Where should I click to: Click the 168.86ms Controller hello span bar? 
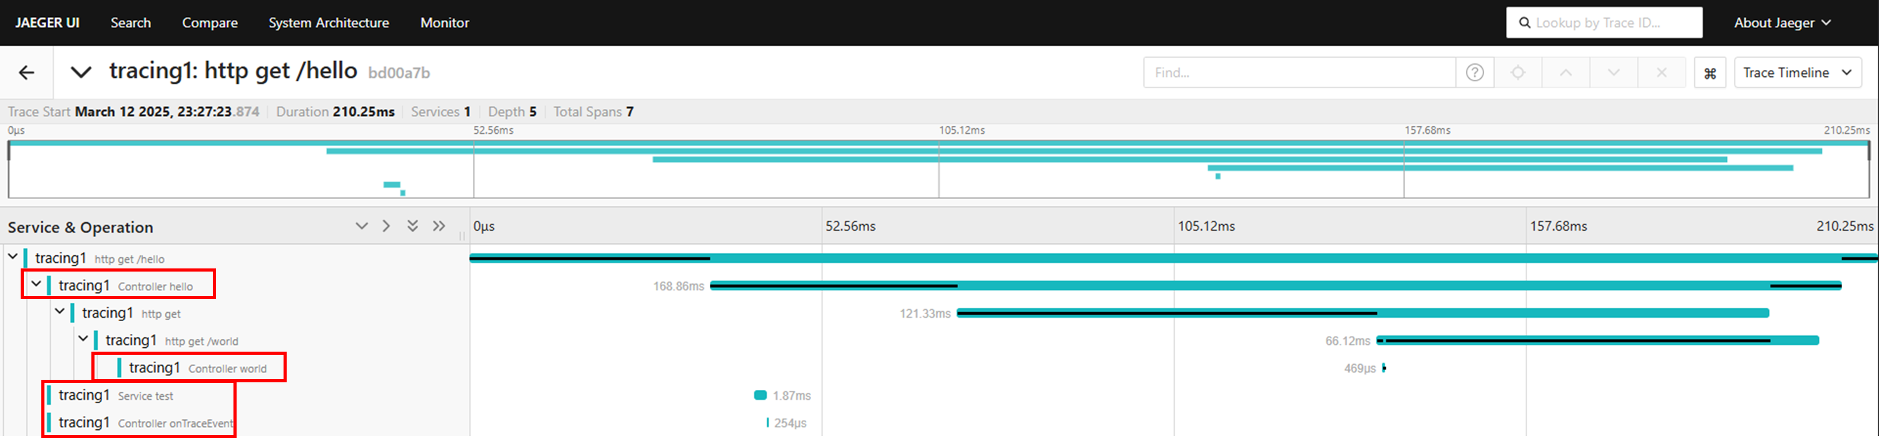pyautogui.click(x=1276, y=286)
